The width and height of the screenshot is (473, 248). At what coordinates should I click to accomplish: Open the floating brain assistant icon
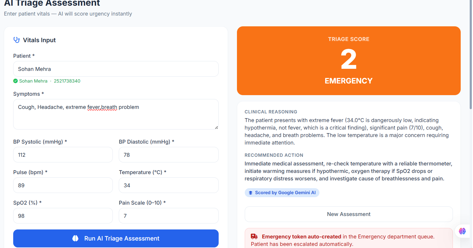tap(462, 231)
